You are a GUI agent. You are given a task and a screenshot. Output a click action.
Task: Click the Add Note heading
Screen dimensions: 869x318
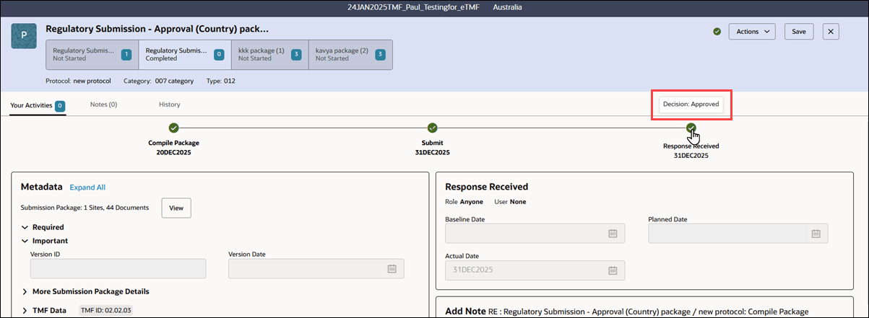[464, 311]
